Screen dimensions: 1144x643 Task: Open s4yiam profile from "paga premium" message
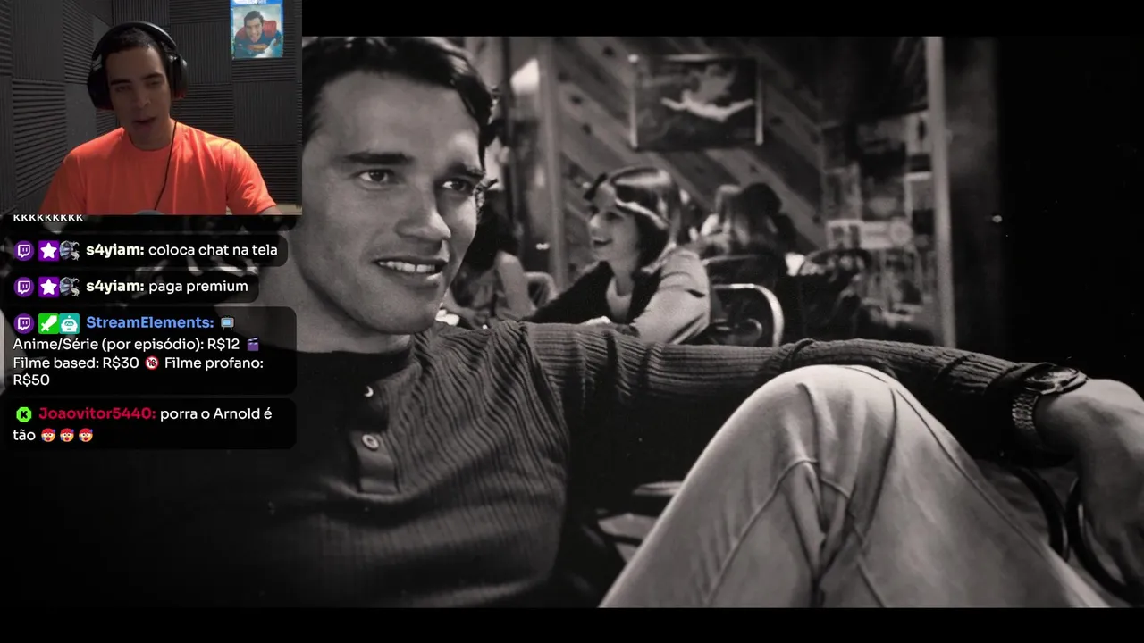115,286
